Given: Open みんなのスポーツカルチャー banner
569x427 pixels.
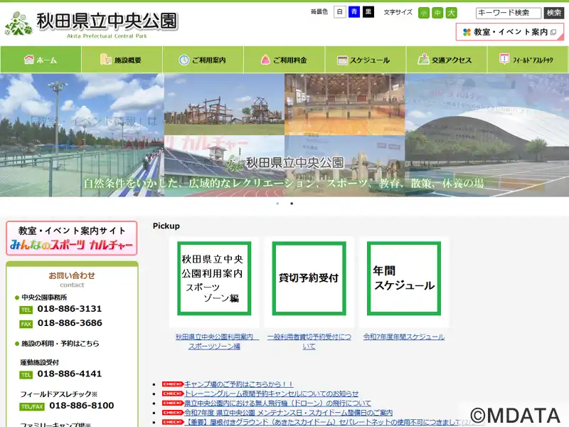Looking at the screenshot, I should (72, 238).
